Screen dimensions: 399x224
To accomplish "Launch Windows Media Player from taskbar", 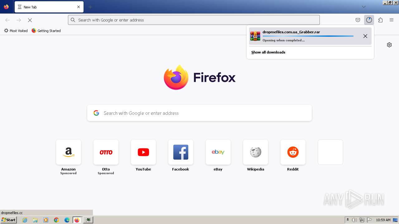I will (x=46, y=220).
